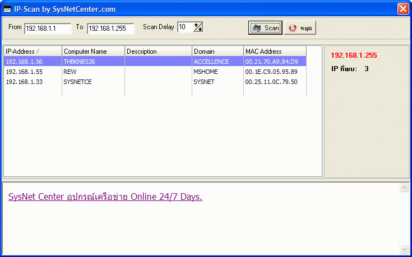
Task: Click the Scan button
Action: tap(265, 27)
